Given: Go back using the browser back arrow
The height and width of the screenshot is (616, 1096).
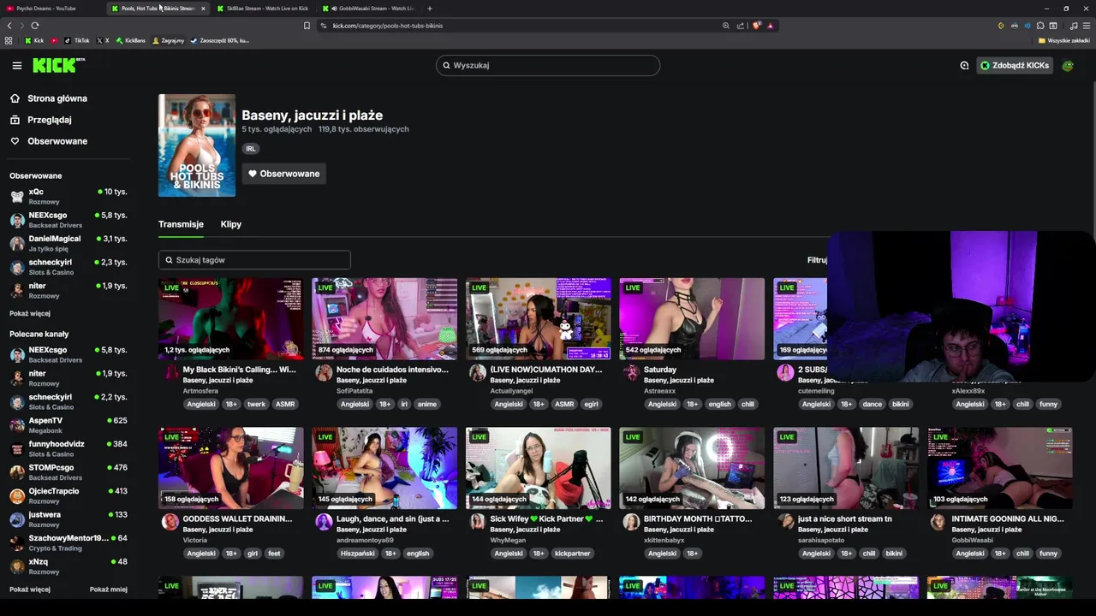Looking at the screenshot, I should coord(9,26).
